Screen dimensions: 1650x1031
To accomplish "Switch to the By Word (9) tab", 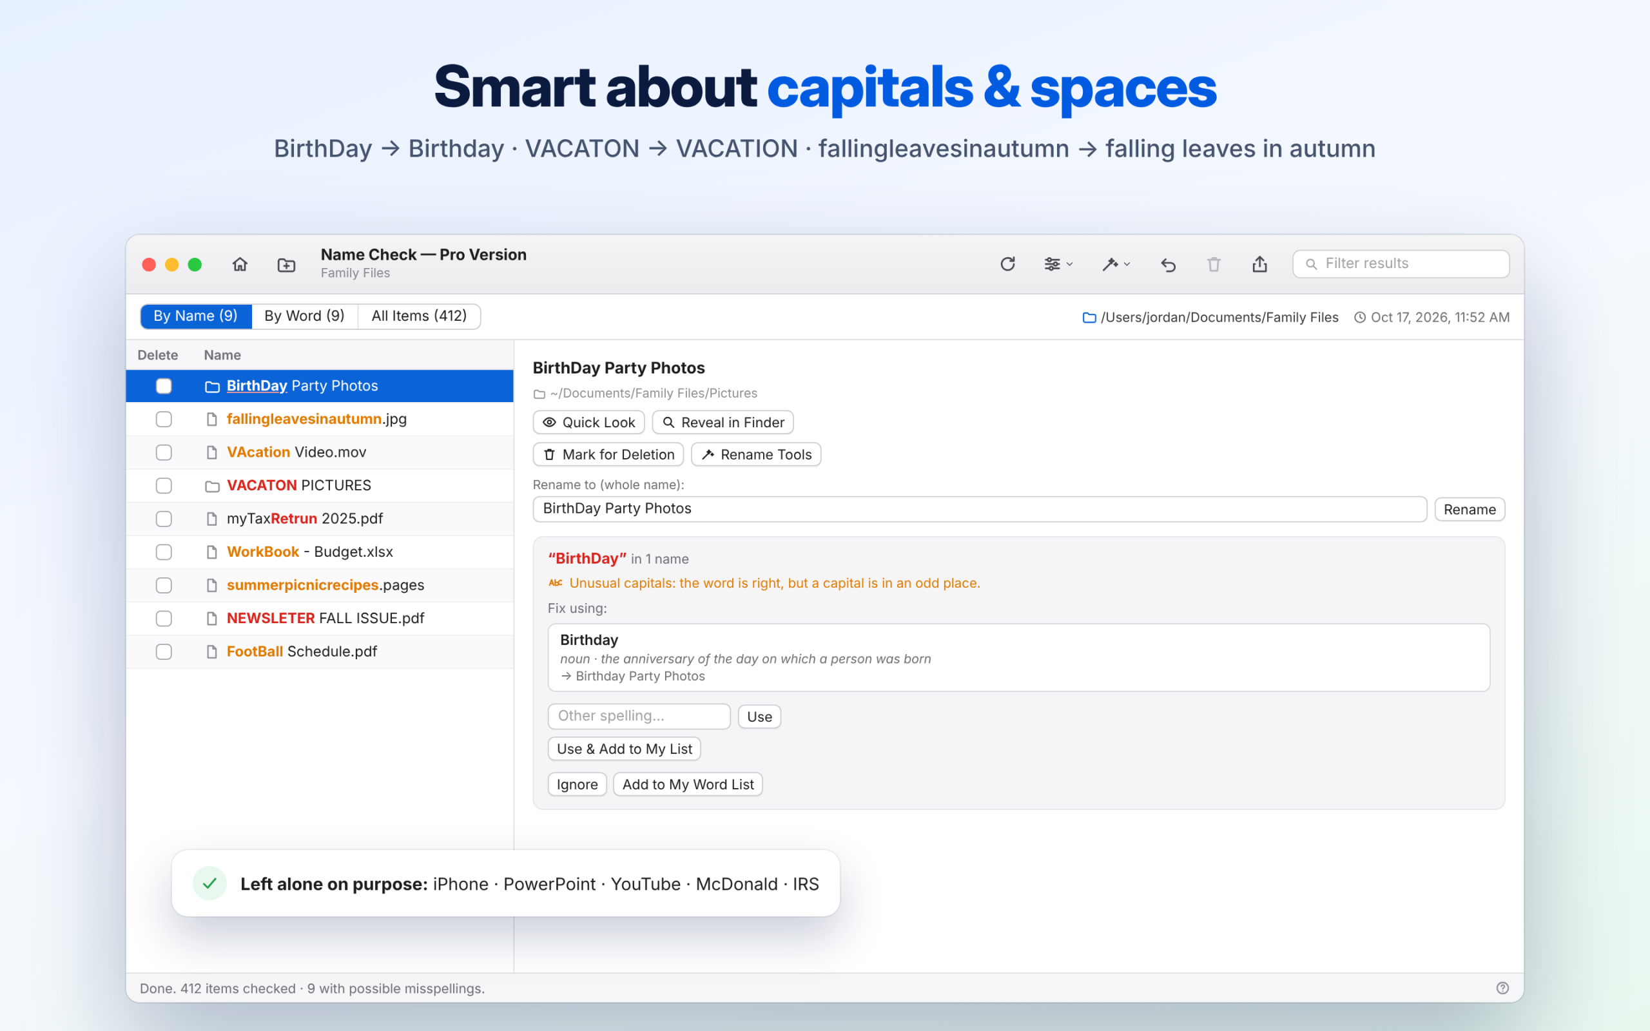I will [x=304, y=316].
